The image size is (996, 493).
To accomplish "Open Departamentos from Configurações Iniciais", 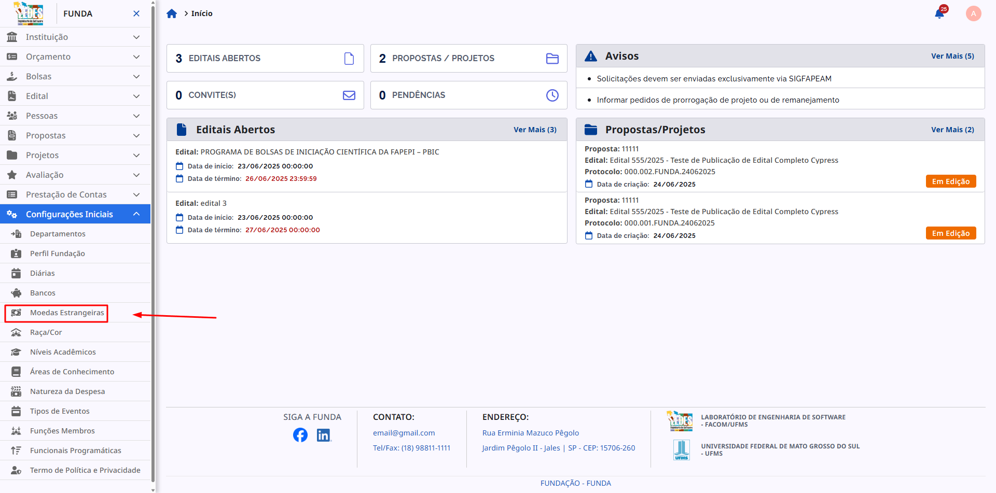I will click(x=59, y=234).
